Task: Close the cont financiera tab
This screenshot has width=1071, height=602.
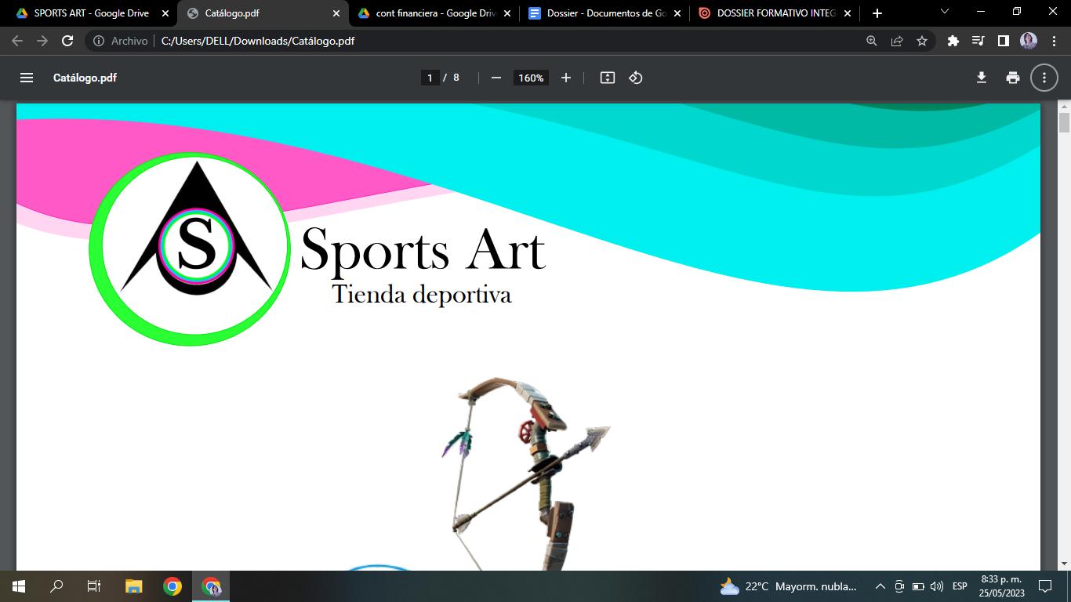Action: coord(507,13)
